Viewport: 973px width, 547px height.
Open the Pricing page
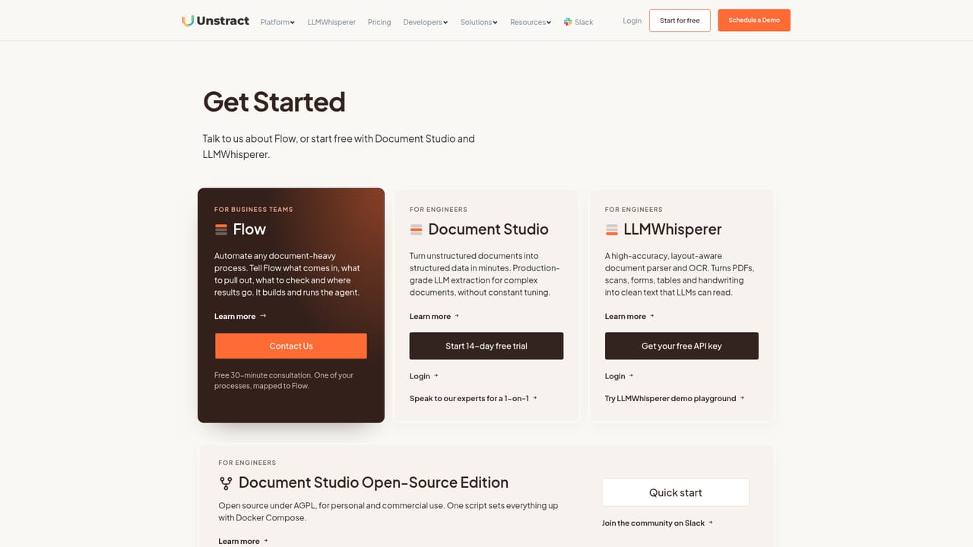click(379, 22)
